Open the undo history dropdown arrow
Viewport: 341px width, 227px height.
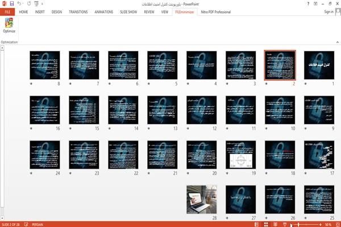(23, 3)
